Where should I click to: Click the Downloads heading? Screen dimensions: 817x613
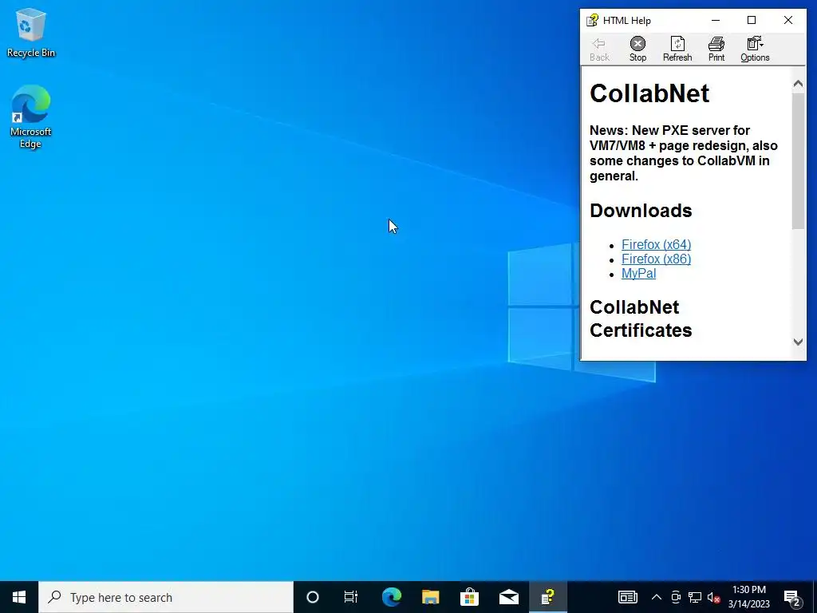[641, 211]
